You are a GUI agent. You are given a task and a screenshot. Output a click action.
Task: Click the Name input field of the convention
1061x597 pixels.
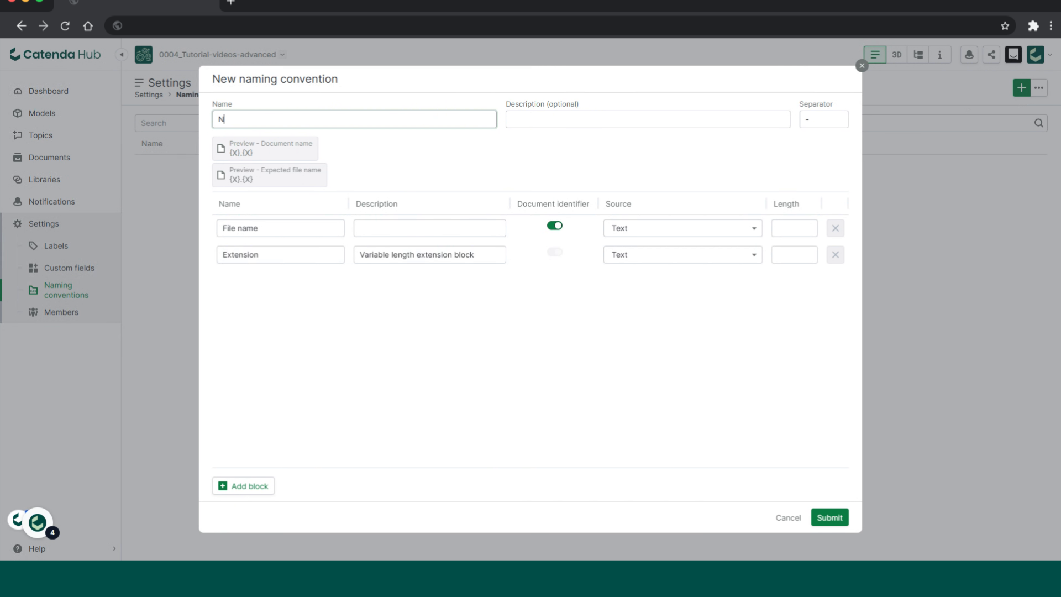[x=354, y=119]
